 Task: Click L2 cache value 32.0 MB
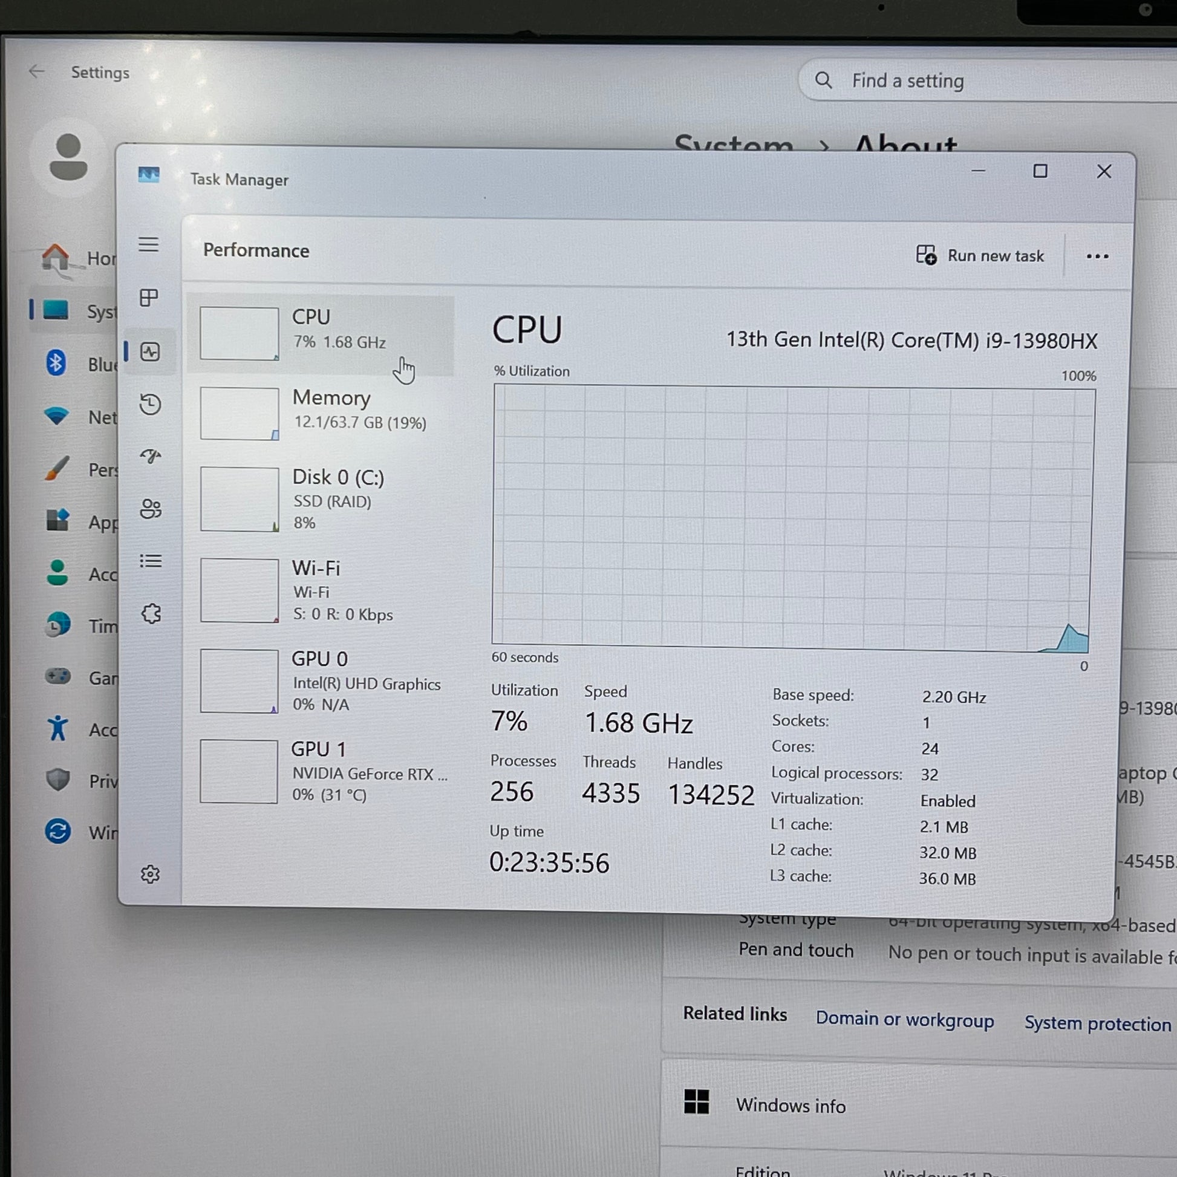948,853
